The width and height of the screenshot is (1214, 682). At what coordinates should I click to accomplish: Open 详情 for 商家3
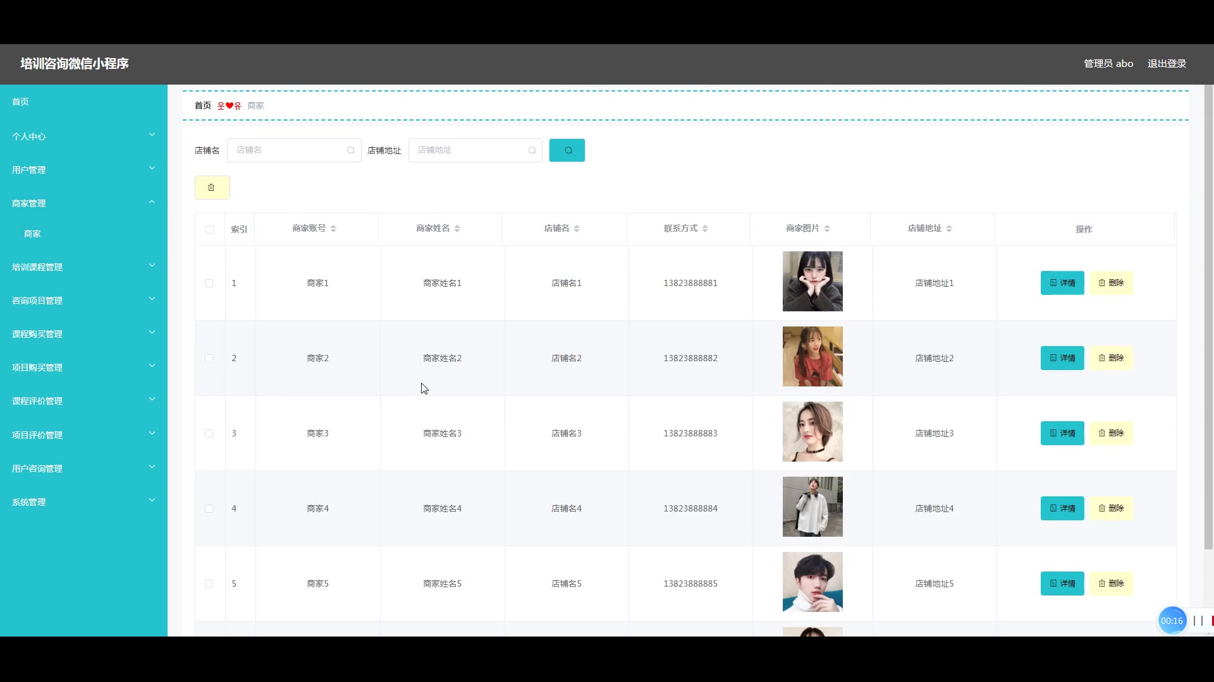(x=1062, y=433)
